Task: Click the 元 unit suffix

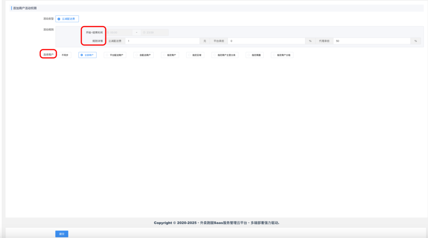Action: pos(205,41)
